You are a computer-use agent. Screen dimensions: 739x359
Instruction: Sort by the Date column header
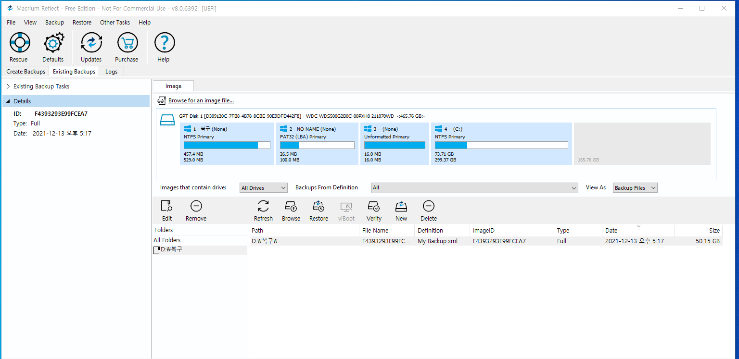(x=638, y=231)
